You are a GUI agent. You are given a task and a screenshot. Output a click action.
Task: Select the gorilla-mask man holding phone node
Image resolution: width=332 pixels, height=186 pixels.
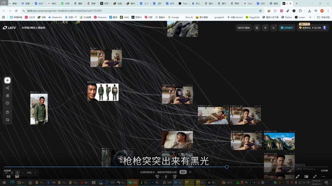pos(177,95)
